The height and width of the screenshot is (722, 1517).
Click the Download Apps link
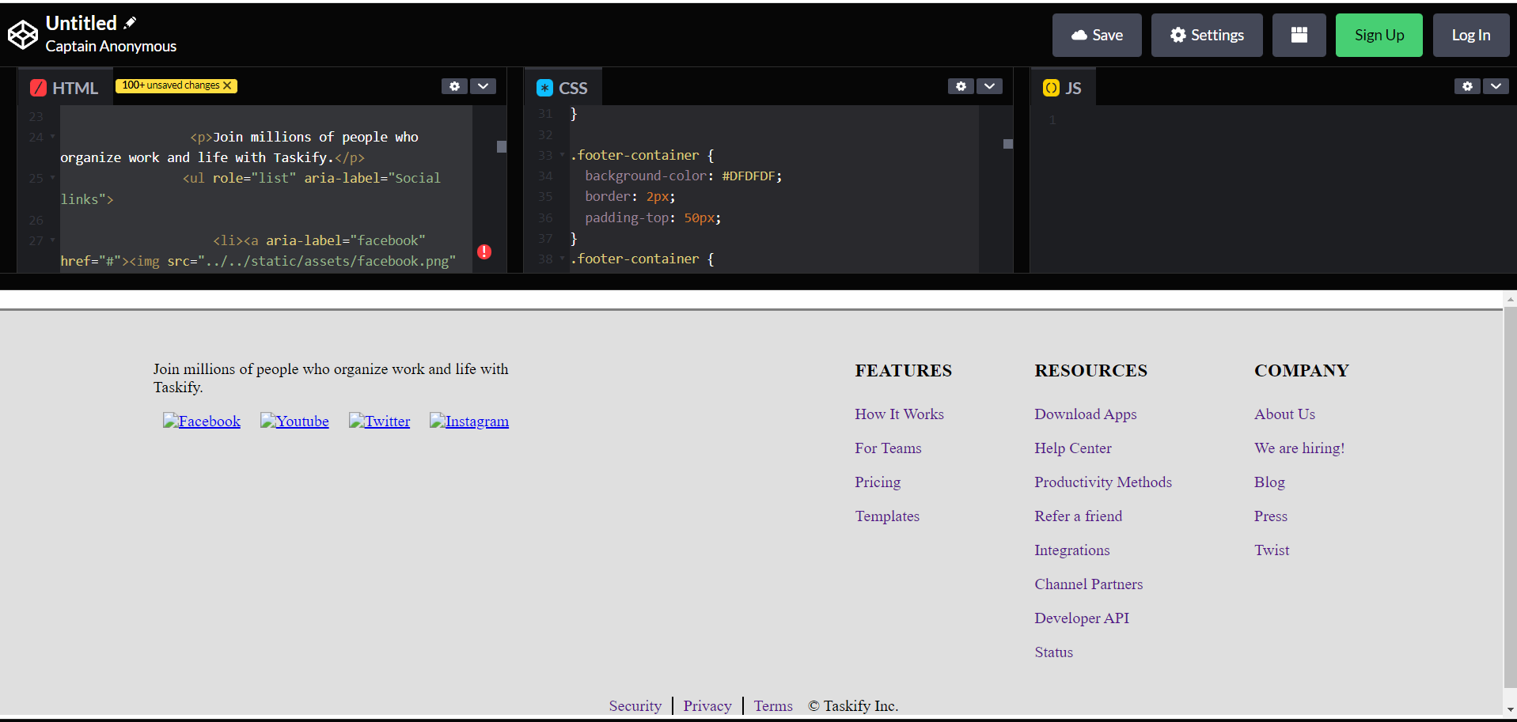coord(1086,414)
